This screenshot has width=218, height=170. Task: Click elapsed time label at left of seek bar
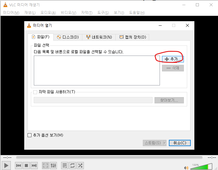tap(7, 157)
